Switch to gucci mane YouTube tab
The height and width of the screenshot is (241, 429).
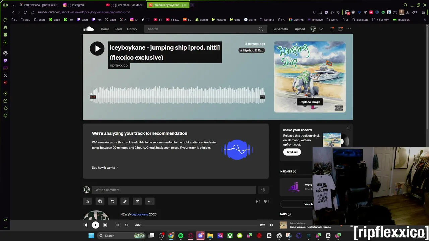point(124,5)
